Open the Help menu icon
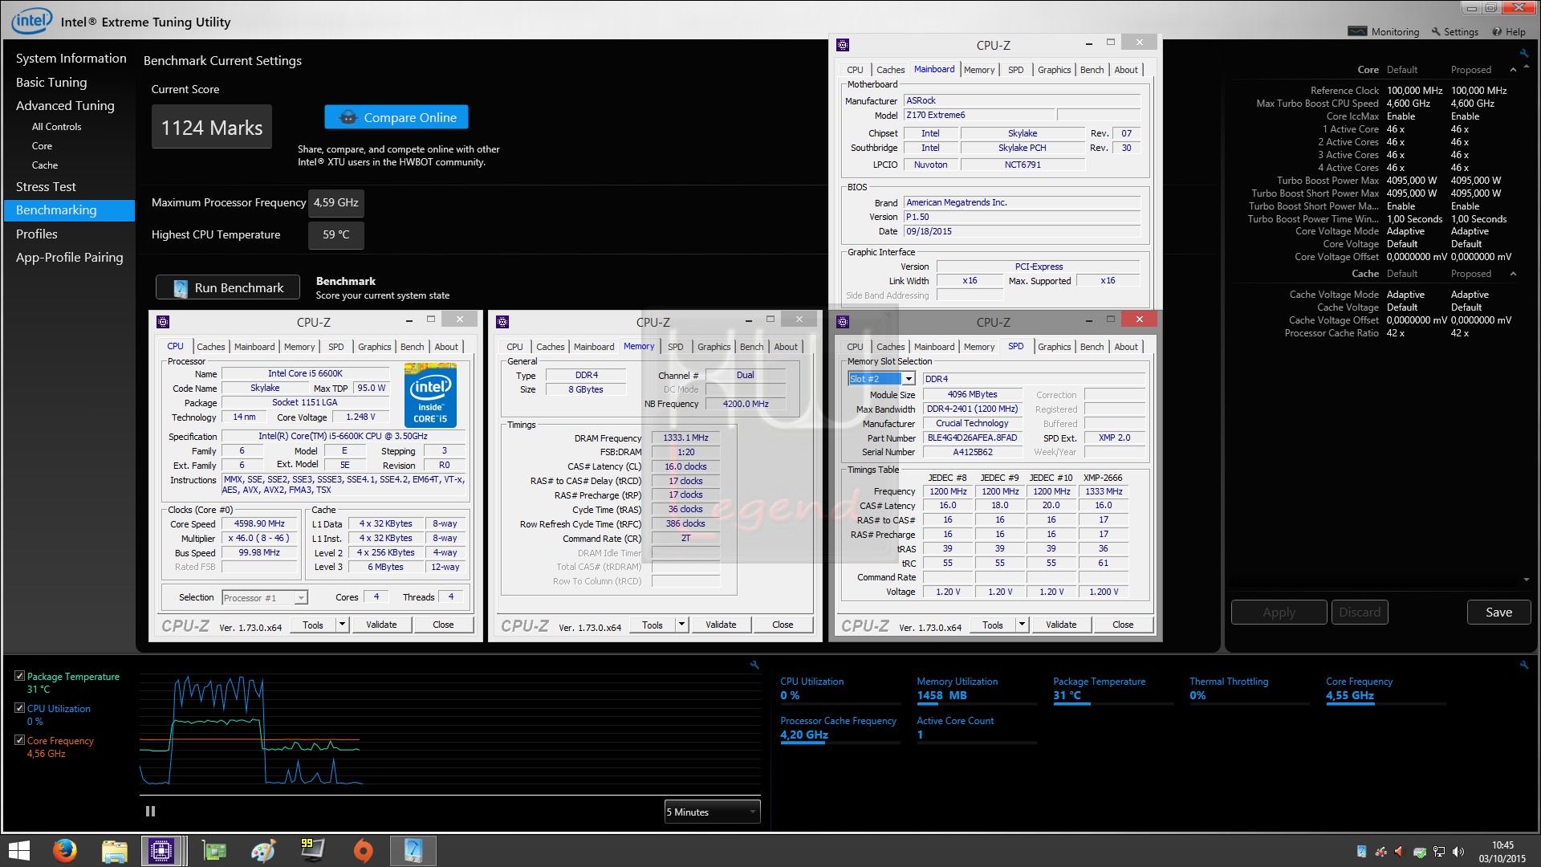The width and height of the screenshot is (1541, 867). (x=1497, y=31)
